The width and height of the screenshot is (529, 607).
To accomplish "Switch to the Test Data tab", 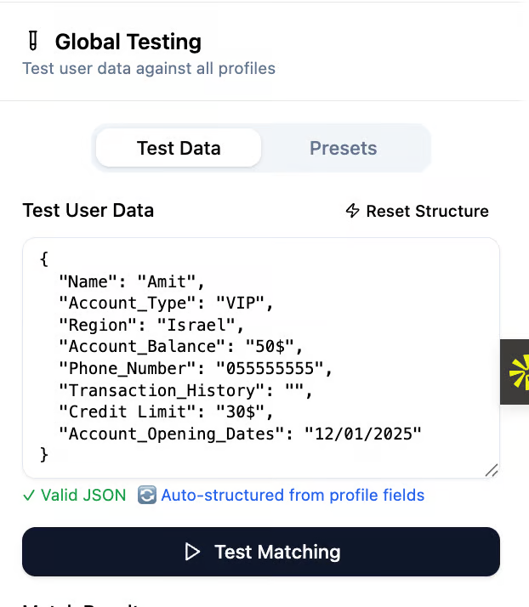I will [179, 148].
